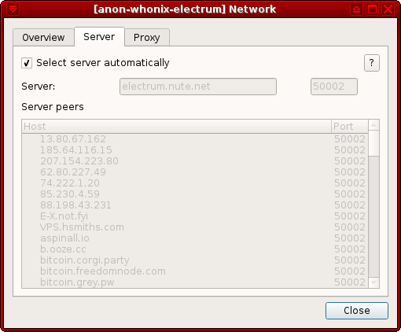Click the peers list scrollbar handle
The image size is (401, 332).
[x=373, y=143]
